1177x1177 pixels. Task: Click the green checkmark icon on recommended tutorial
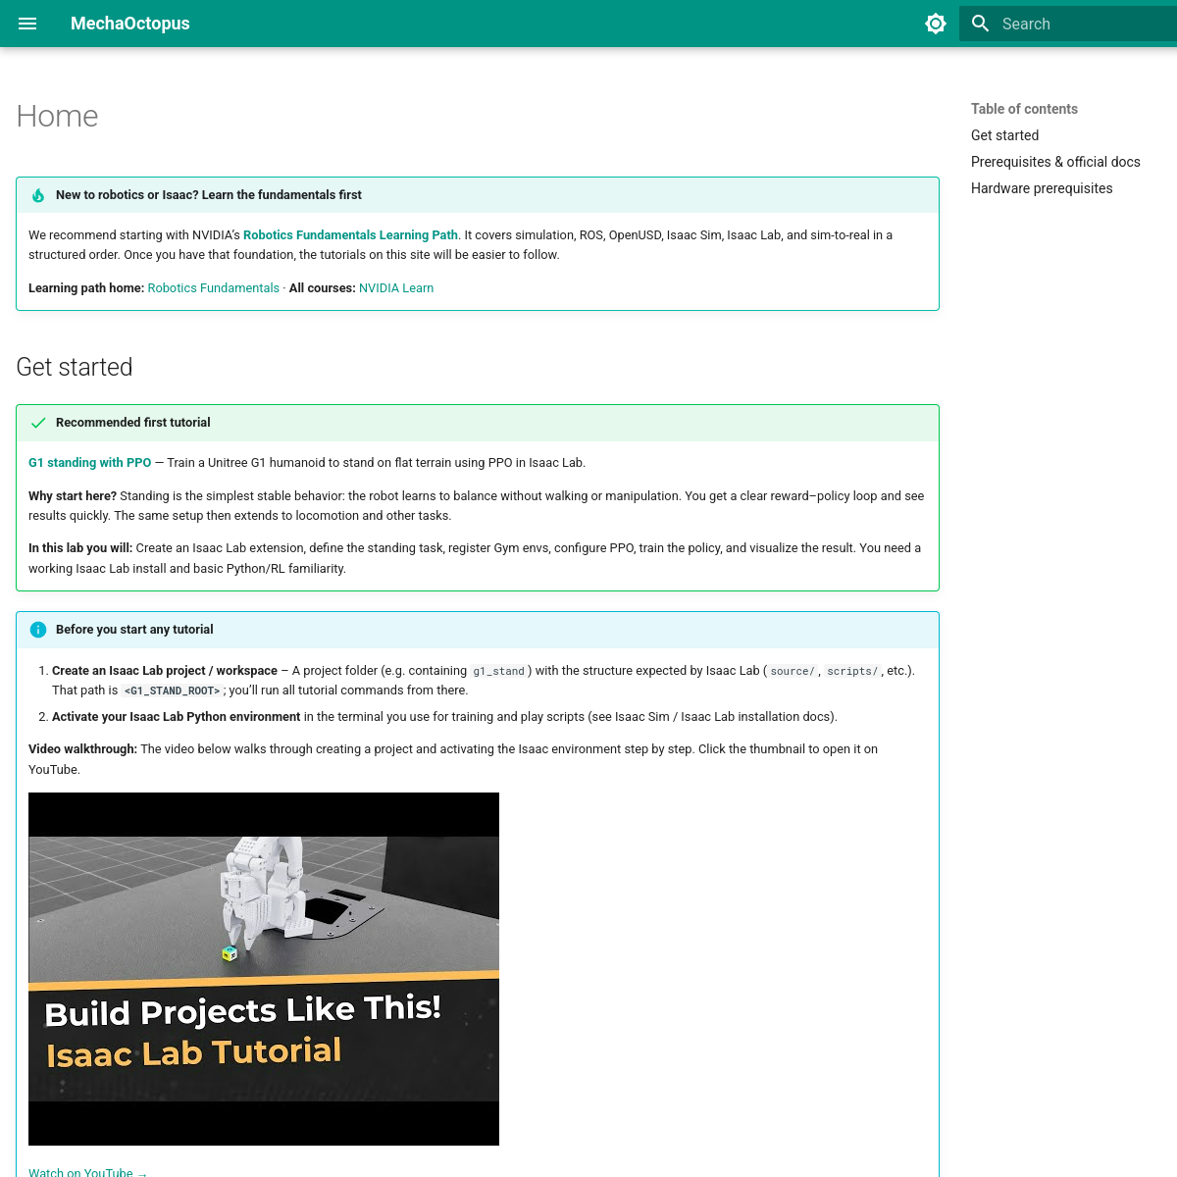(x=37, y=423)
